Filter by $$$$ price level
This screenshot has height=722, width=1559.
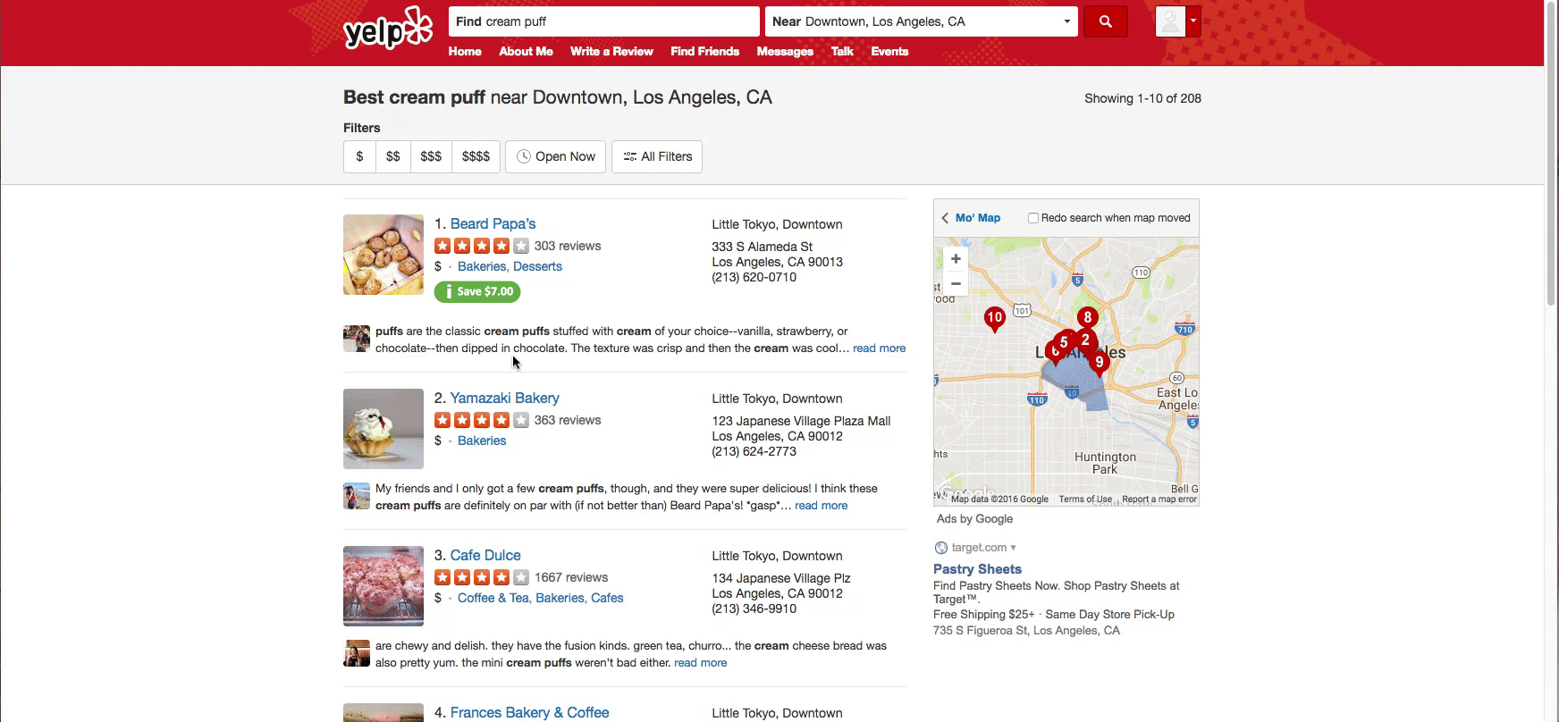click(476, 156)
